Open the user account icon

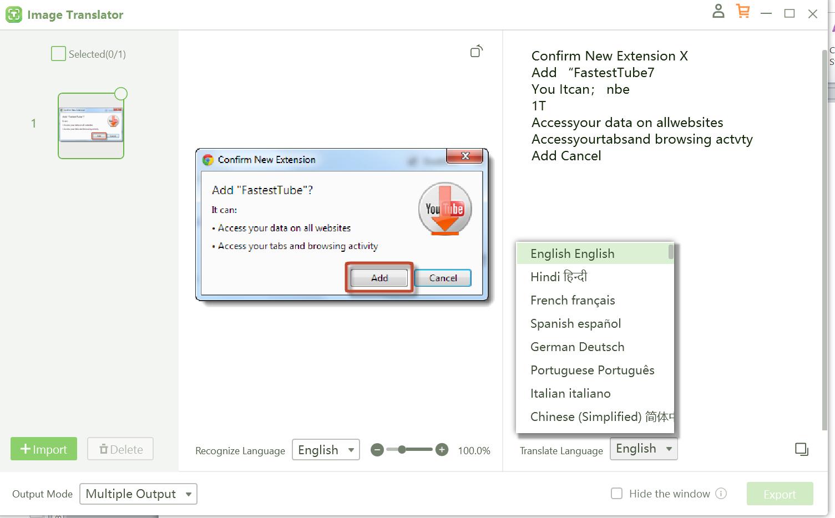[x=718, y=12]
